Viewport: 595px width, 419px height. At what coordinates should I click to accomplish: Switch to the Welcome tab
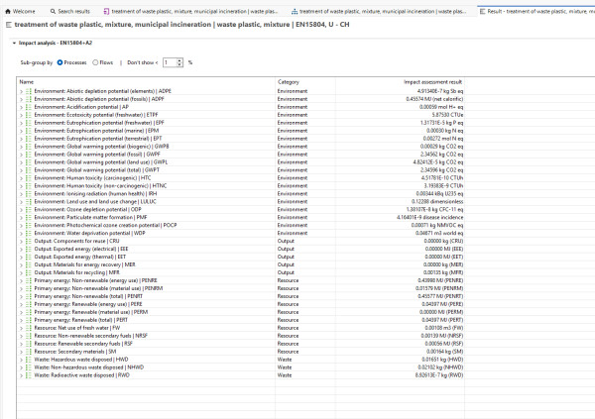coord(20,10)
